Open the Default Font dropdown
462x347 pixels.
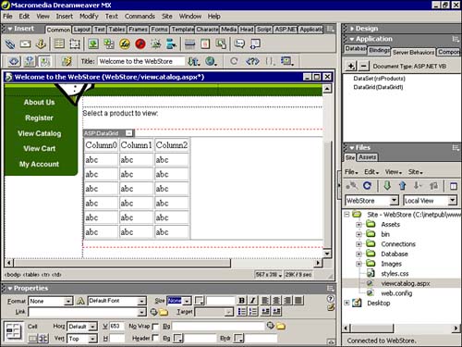point(141,301)
